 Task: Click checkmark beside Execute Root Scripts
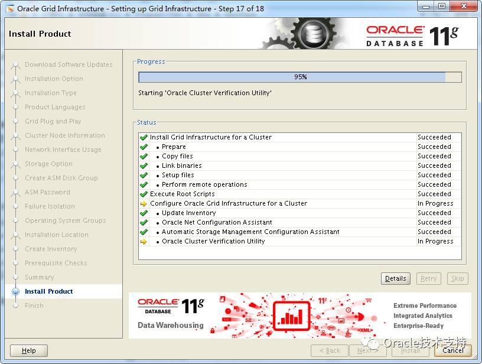(144, 194)
